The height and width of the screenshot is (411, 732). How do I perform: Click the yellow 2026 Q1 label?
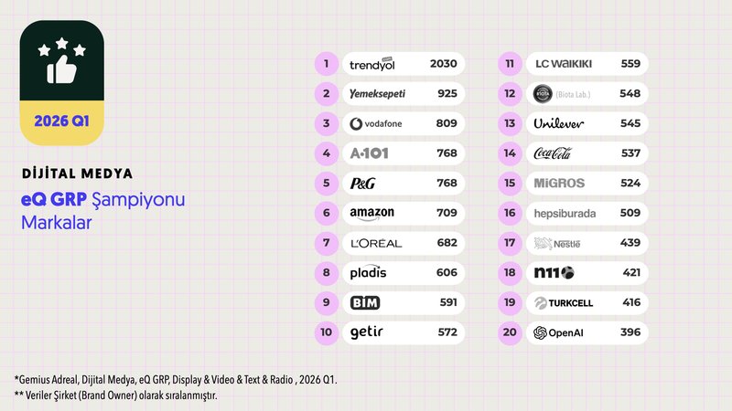click(61, 122)
